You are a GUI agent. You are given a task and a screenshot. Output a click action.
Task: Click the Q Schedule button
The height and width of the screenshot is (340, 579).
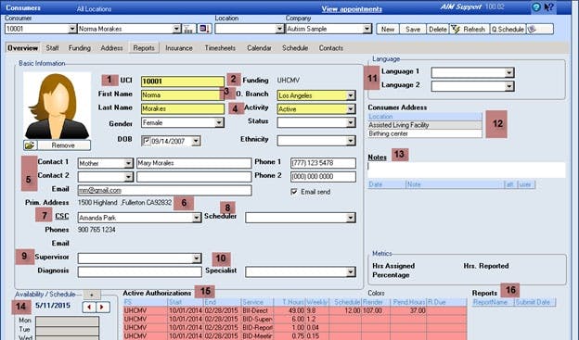[508, 29]
